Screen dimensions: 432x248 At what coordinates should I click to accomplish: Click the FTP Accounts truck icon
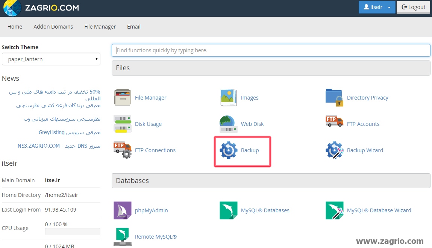[335, 121]
